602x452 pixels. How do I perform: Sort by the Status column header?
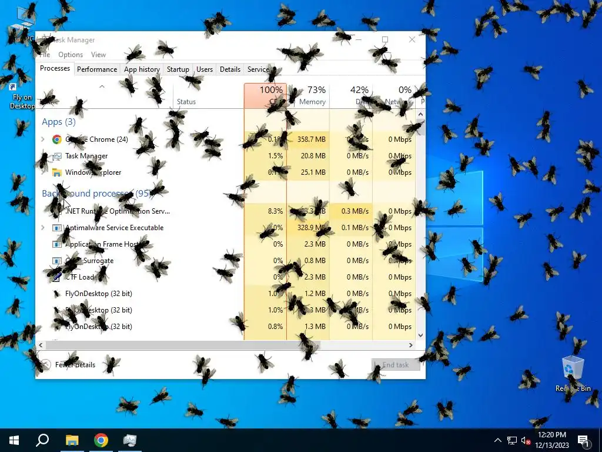[x=209, y=96]
